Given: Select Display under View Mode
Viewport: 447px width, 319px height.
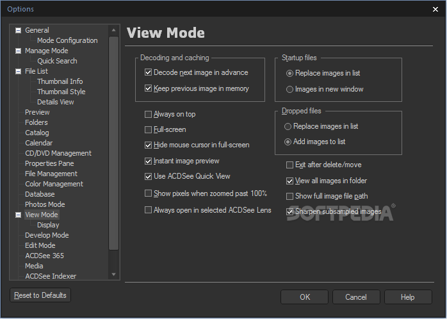Looking at the screenshot, I should [48, 225].
